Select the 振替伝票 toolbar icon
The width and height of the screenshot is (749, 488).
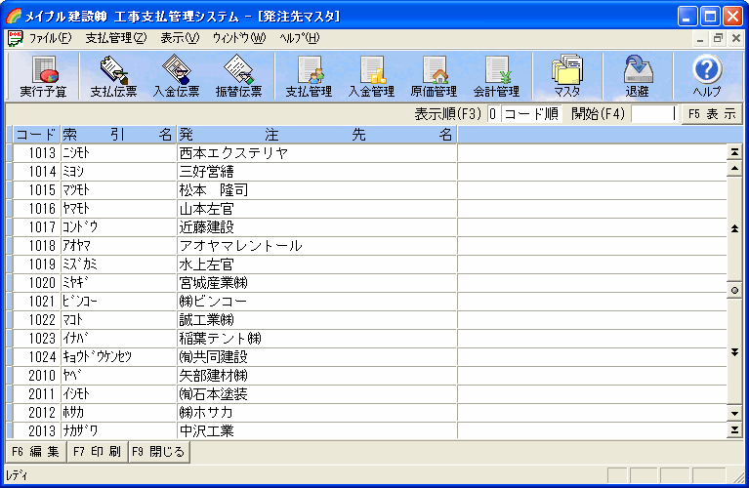click(238, 76)
